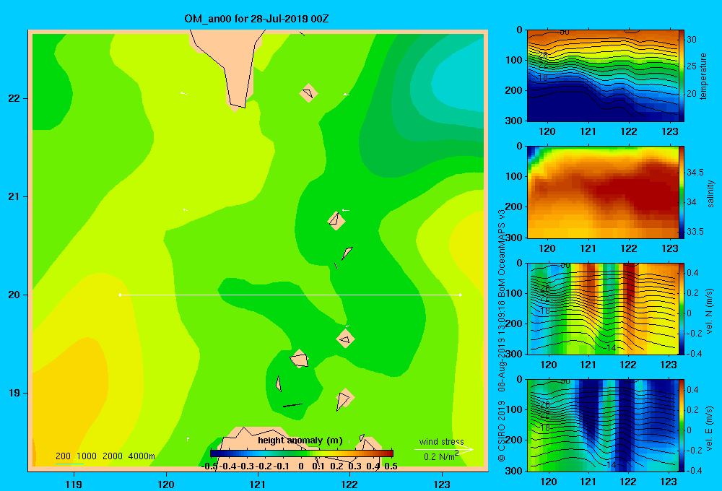
Task: Click the '33.5' tick on the salinity colorbar
Action: click(x=695, y=232)
